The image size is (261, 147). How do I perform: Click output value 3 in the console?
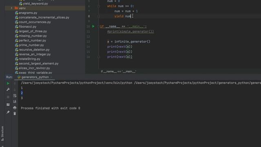(22, 98)
